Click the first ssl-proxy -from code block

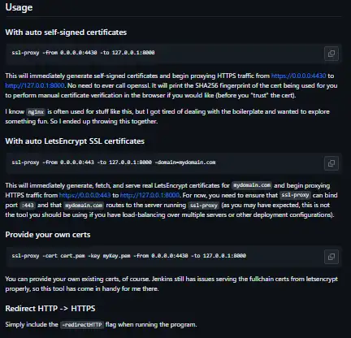point(174,54)
